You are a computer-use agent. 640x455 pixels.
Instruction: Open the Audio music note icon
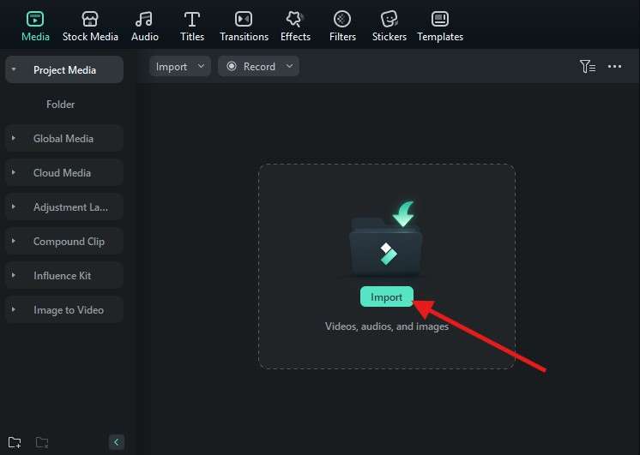(144, 19)
